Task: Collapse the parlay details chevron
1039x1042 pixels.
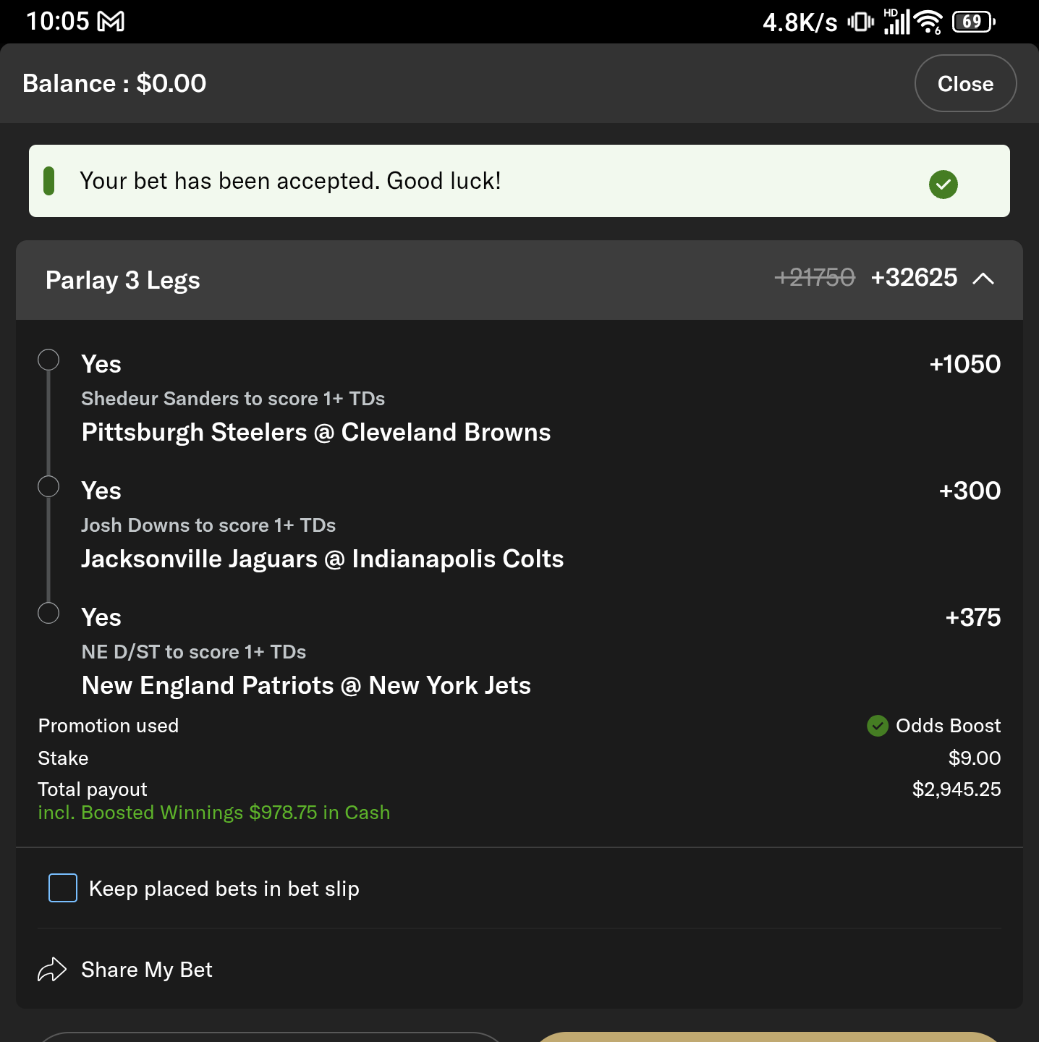Action: [x=983, y=279]
